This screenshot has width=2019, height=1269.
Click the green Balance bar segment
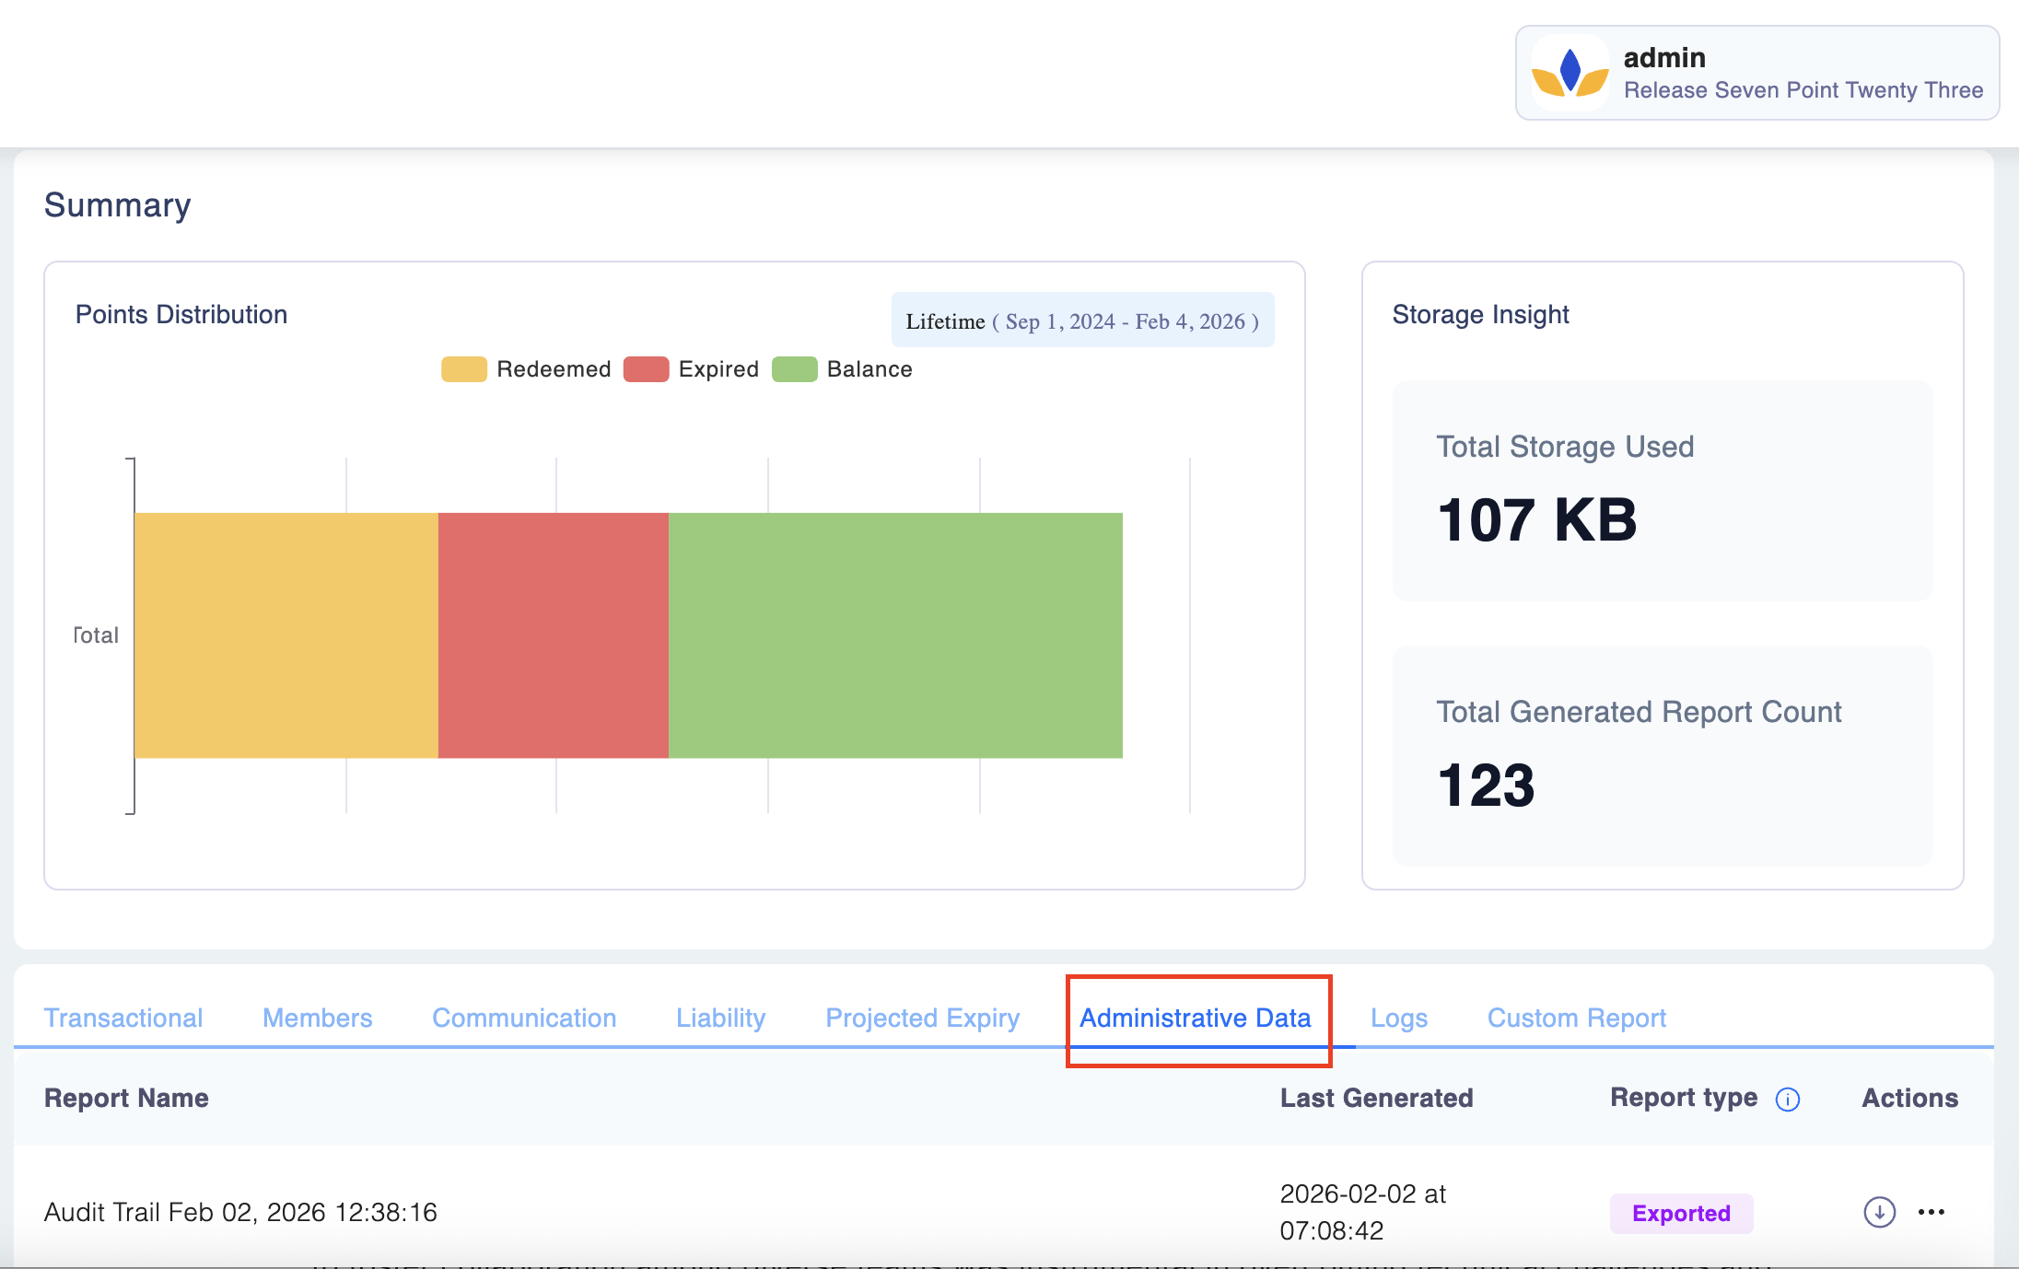coord(895,635)
